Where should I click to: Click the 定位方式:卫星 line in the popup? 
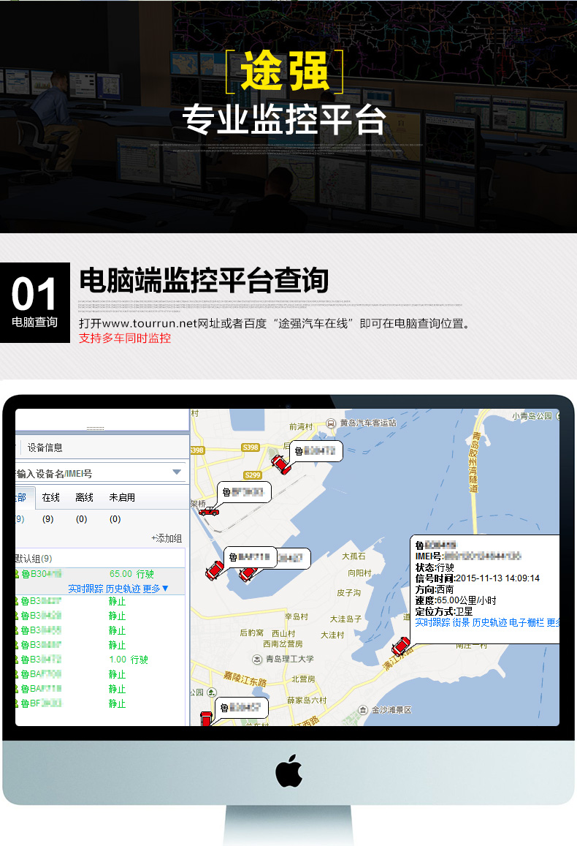click(444, 611)
